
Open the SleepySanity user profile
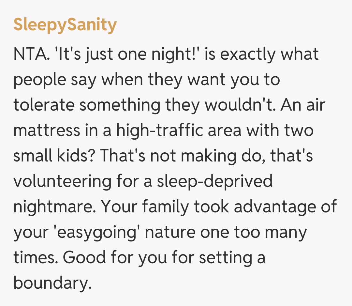click(65, 25)
